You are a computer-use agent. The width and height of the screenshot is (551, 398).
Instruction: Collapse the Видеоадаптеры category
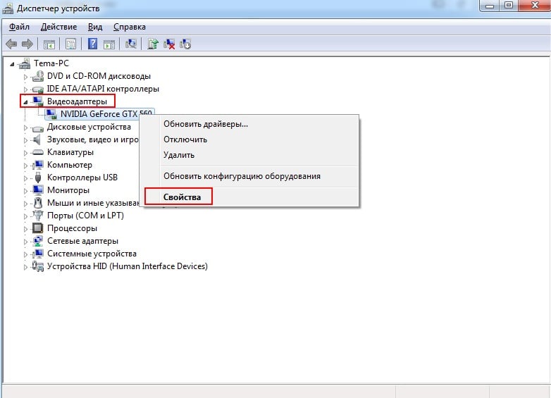coord(26,101)
